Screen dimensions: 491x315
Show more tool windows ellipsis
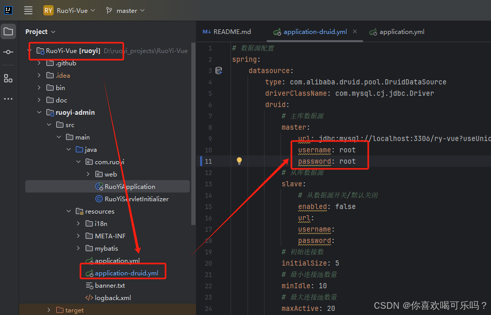(x=8, y=99)
